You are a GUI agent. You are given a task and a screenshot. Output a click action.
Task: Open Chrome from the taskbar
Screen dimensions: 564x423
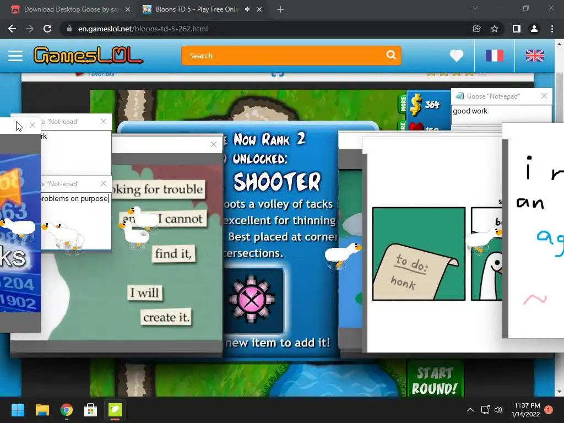[x=67, y=410]
